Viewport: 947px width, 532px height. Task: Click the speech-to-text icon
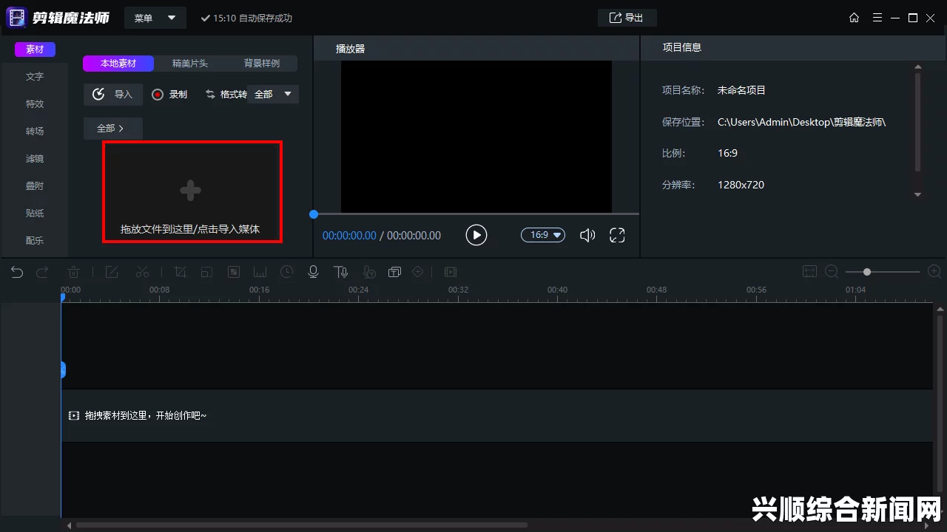[368, 272]
